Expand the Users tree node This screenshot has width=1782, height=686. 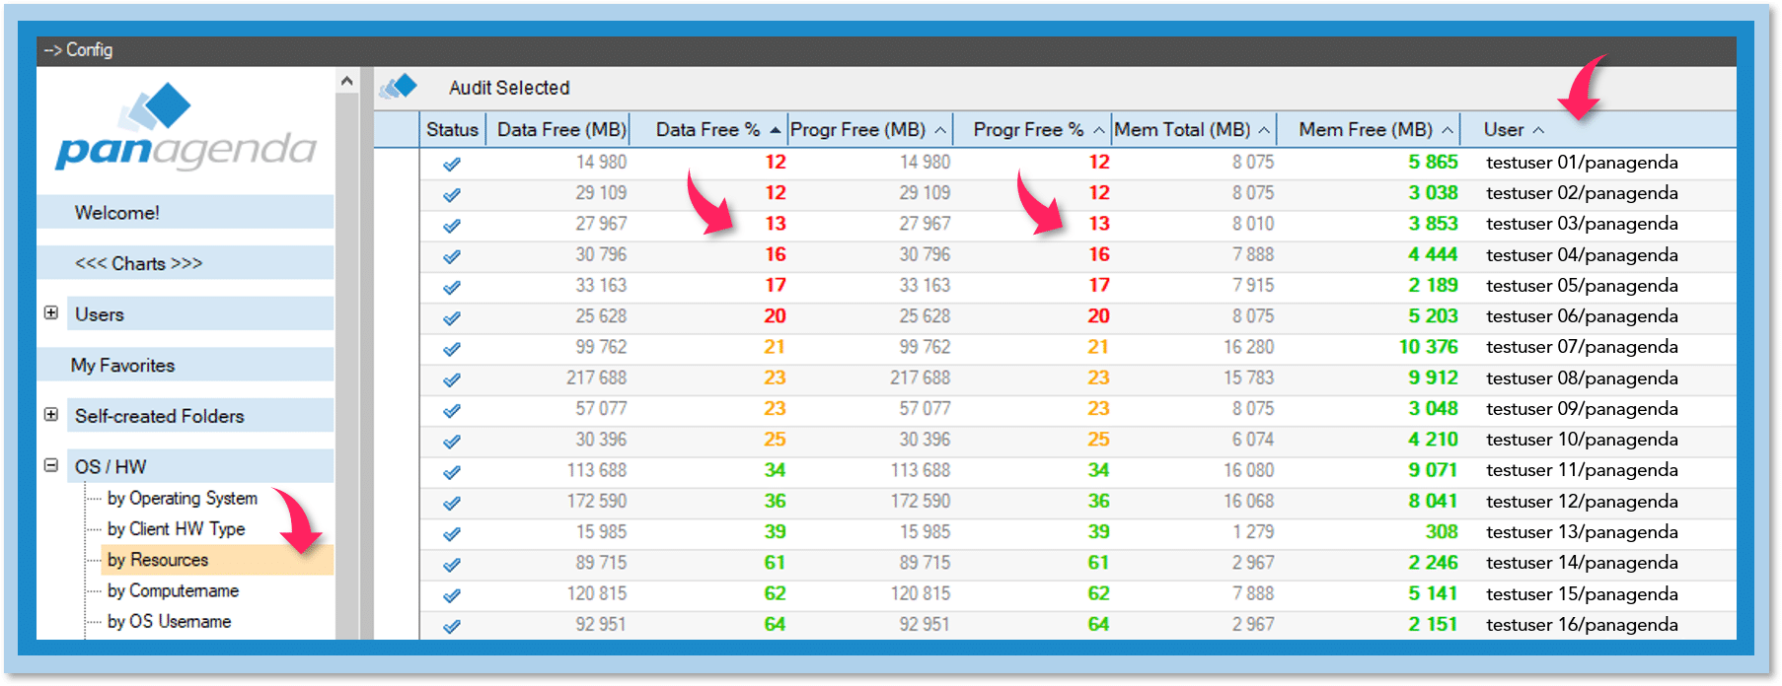tap(51, 313)
